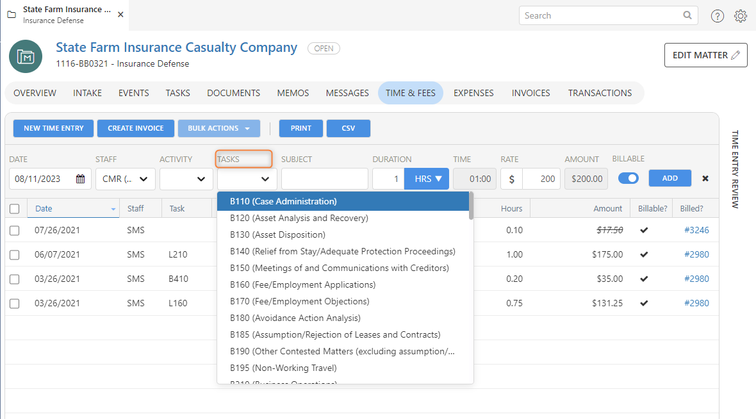Click the sort arrow on the Date column

113,208
